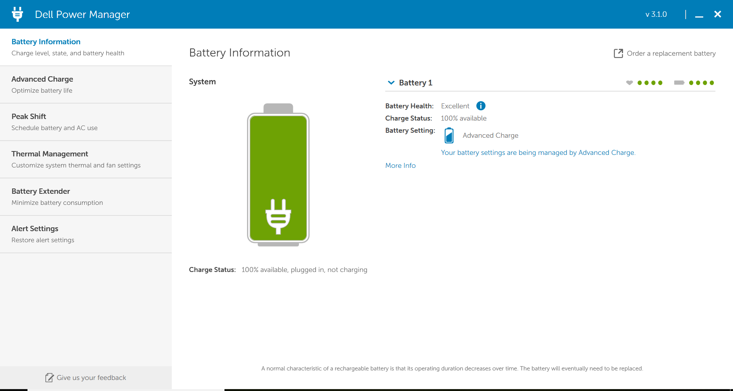Click the Battery 1 heading text
The image size is (733, 391).
pyautogui.click(x=416, y=83)
